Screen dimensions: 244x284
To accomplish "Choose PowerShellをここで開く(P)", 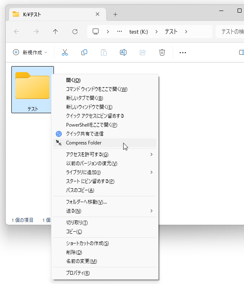I will point(105,125).
